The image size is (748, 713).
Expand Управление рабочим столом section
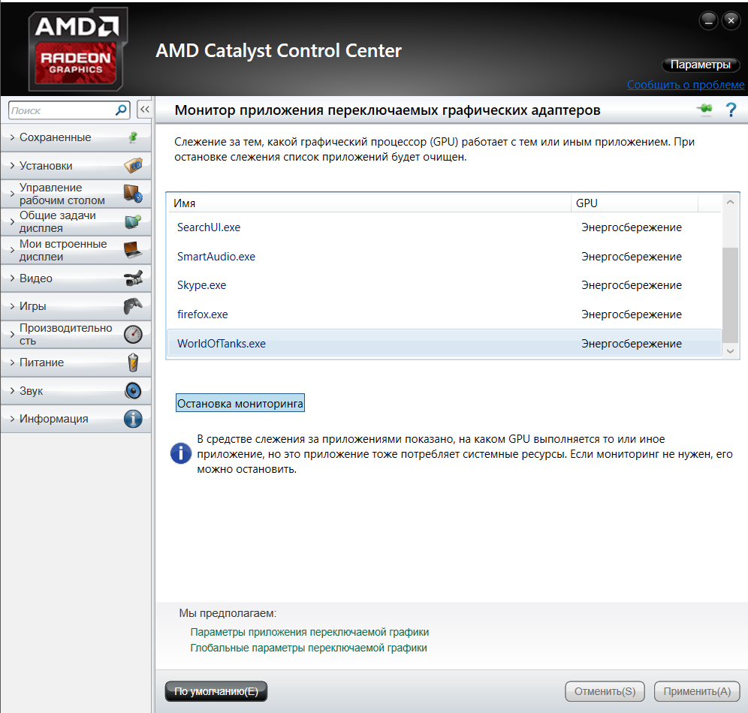pos(76,194)
